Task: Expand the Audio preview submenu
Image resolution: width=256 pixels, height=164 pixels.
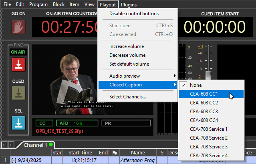Action: pyautogui.click(x=138, y=76)
